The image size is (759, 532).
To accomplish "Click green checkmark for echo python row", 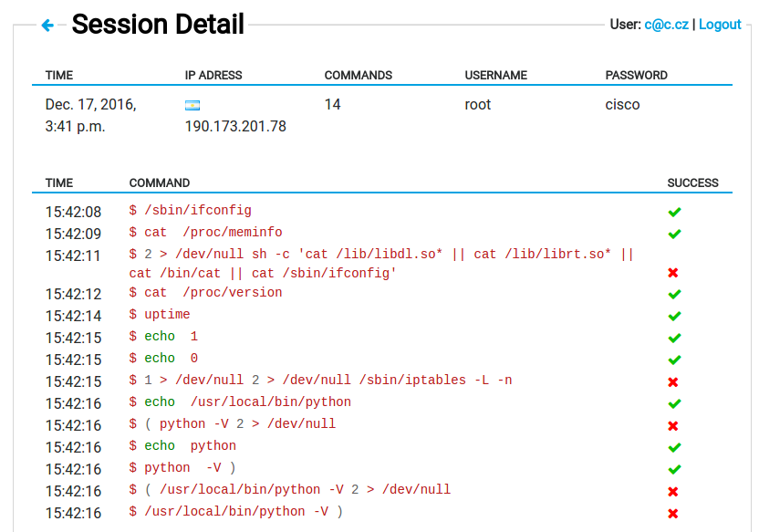I will (x=674, y=447).
